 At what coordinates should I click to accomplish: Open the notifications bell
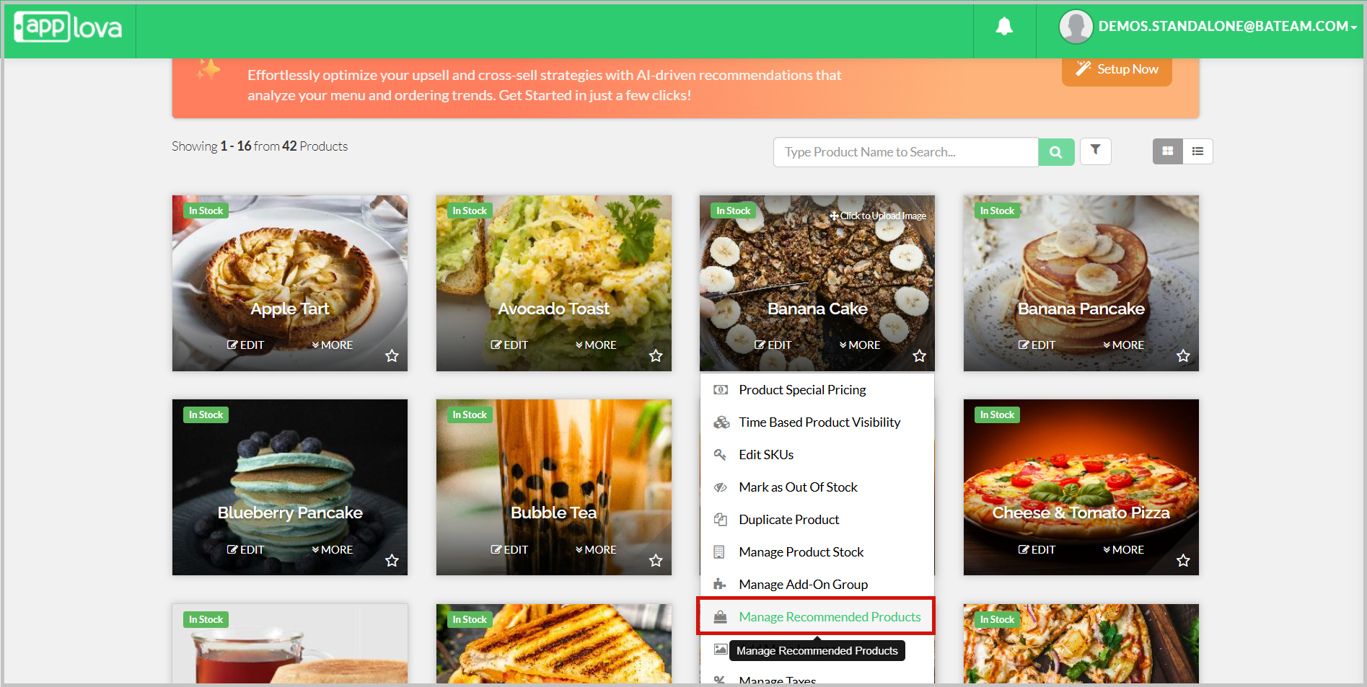pyautogui.click(x=1004, y=27)
